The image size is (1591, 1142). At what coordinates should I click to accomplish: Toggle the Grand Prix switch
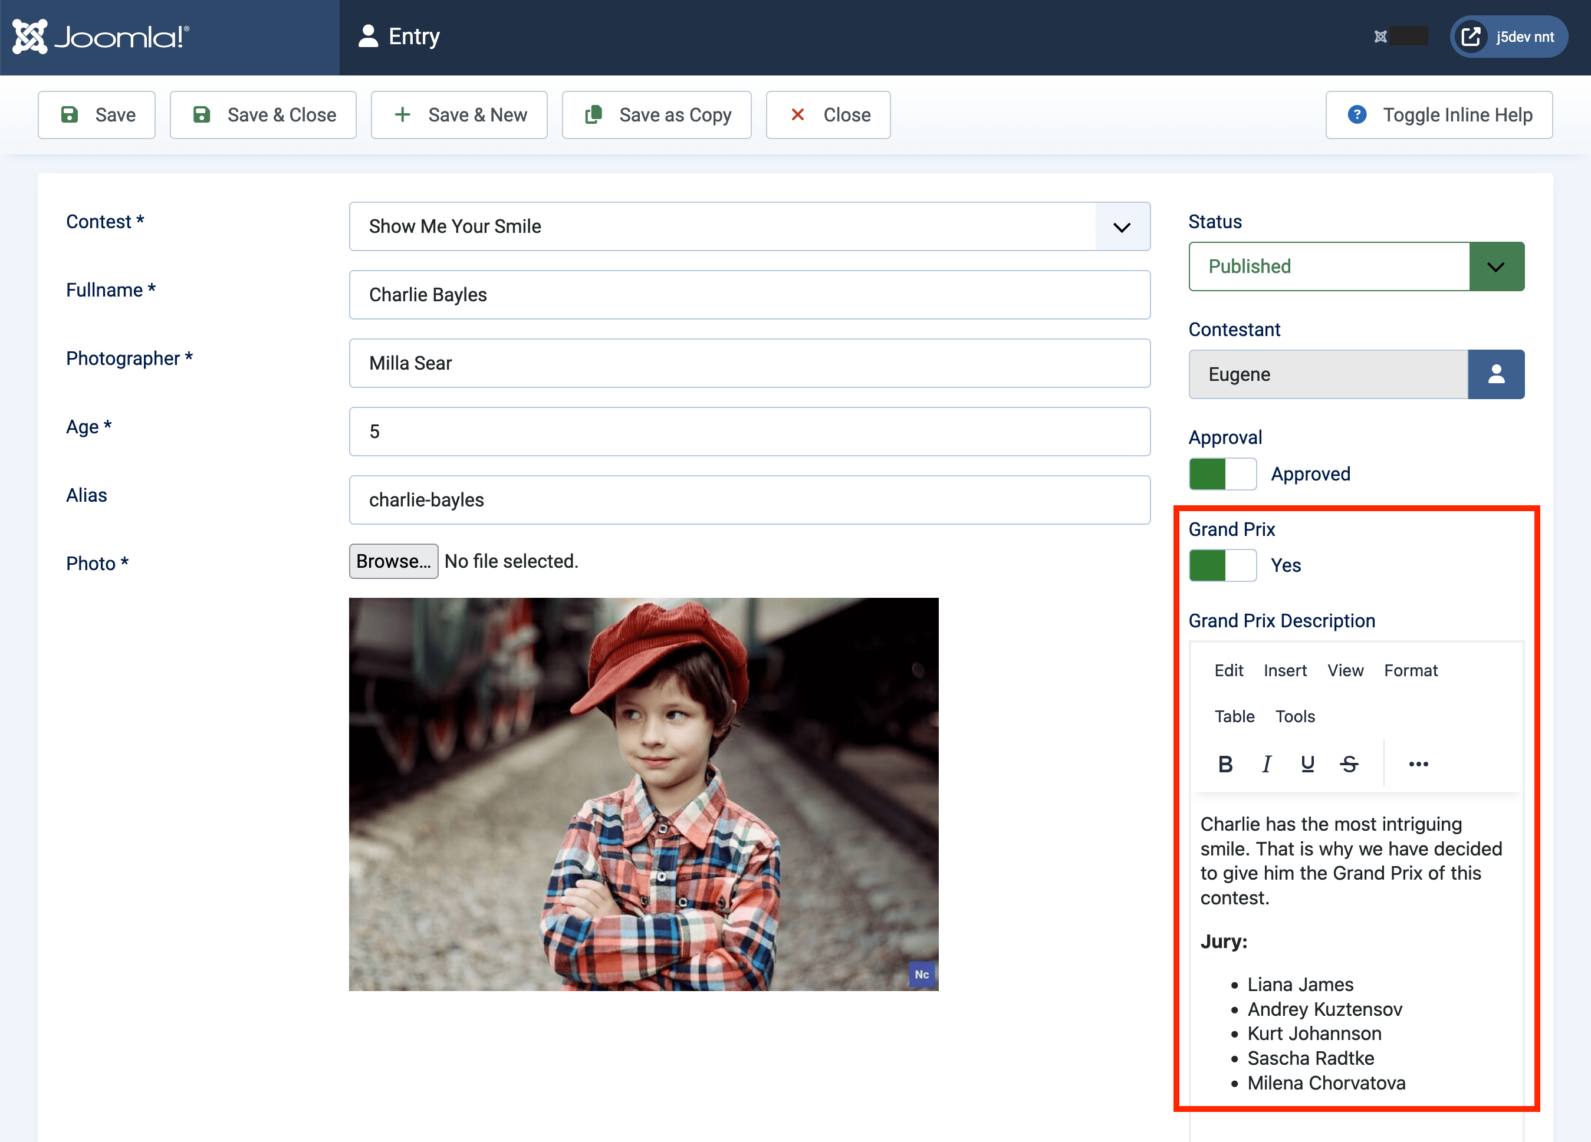pos(1222,565)
